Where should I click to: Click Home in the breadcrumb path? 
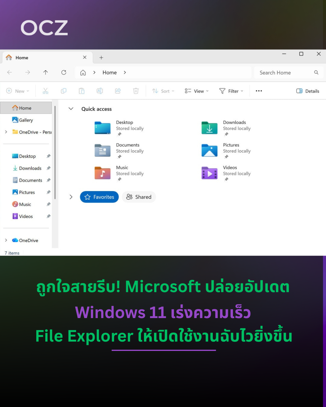pyautogui.click(x=110, y=72)
